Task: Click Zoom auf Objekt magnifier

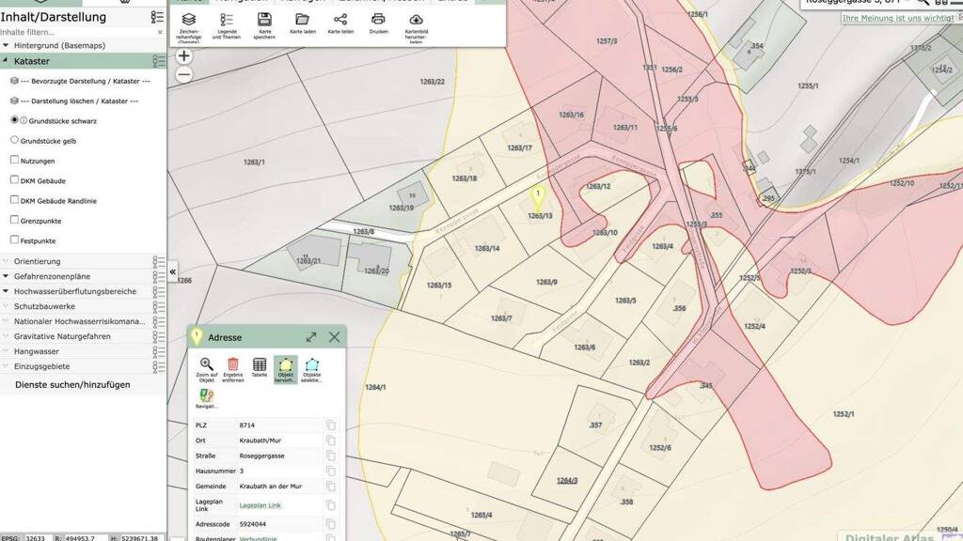Action: pos(207,364)
